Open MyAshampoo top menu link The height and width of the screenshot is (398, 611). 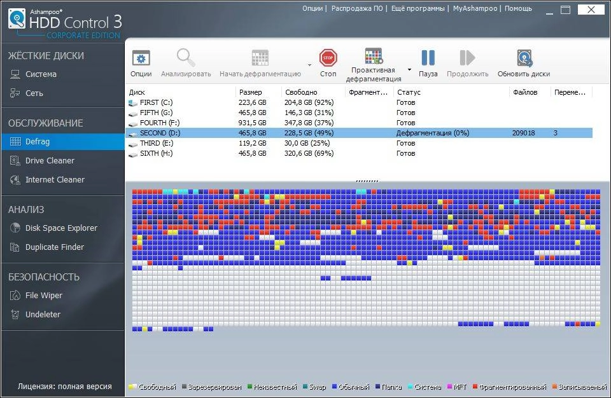475,8
